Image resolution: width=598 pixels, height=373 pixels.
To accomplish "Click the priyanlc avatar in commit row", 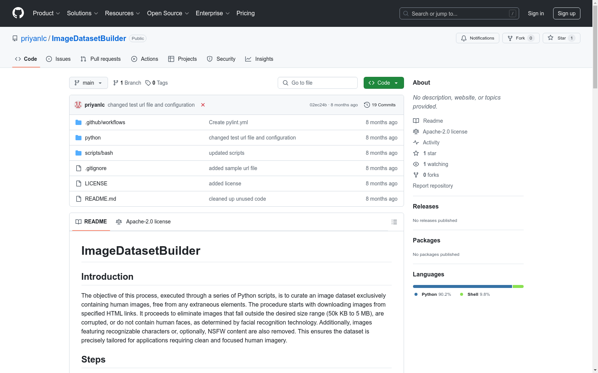I will click(x=78, y=105).
